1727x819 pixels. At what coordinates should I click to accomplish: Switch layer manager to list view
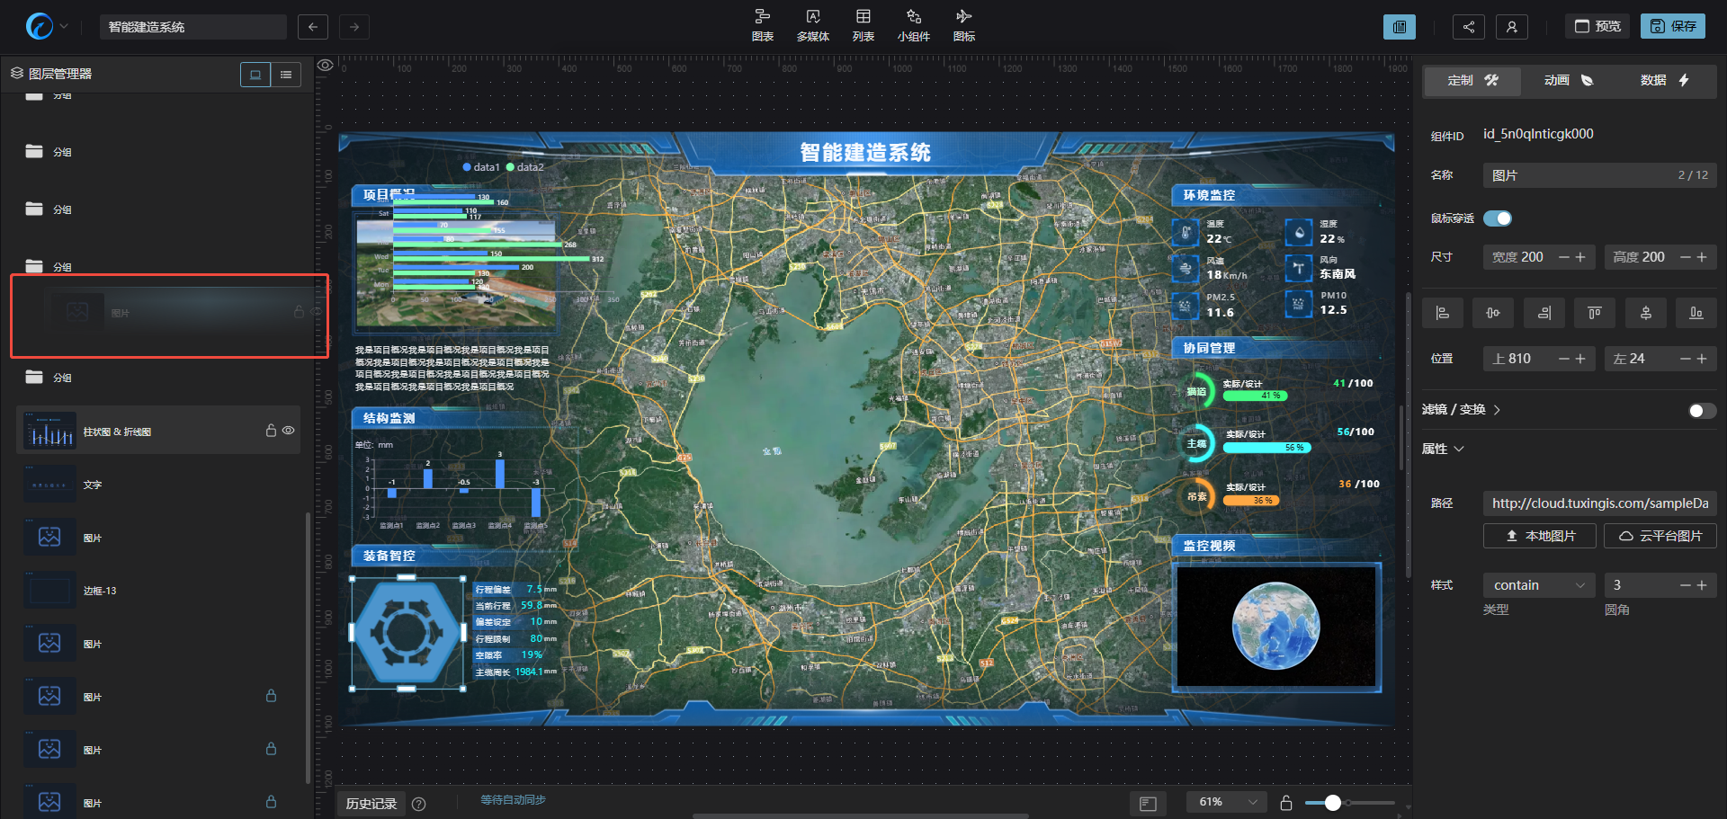[286, 75]
